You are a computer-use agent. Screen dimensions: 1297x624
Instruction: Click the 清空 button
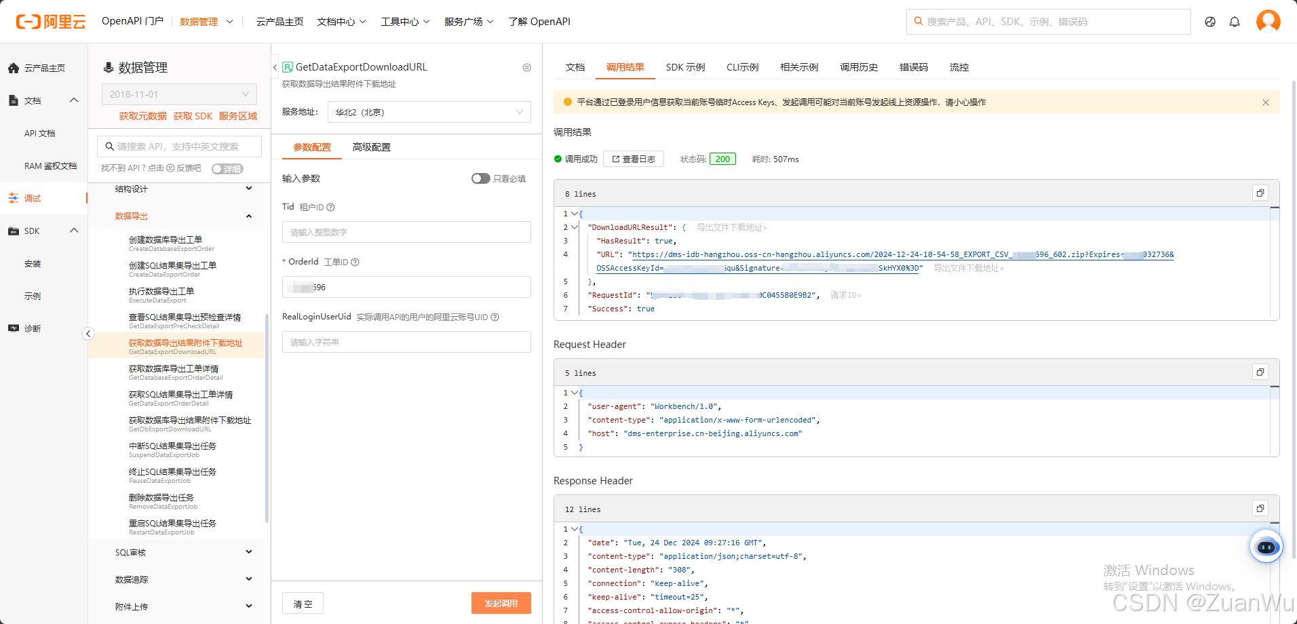(x=303, y=603)
